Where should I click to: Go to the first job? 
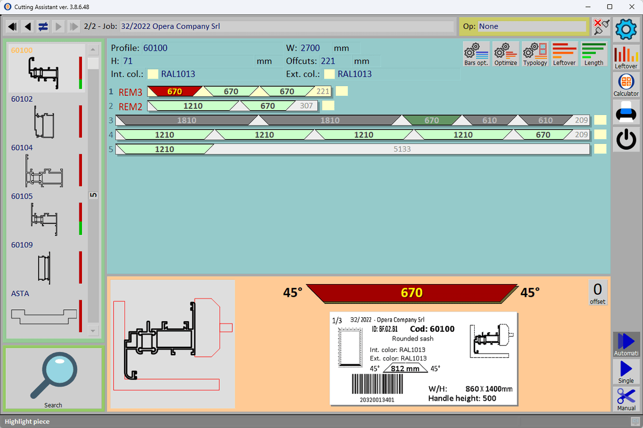click(x=12, y=26)
